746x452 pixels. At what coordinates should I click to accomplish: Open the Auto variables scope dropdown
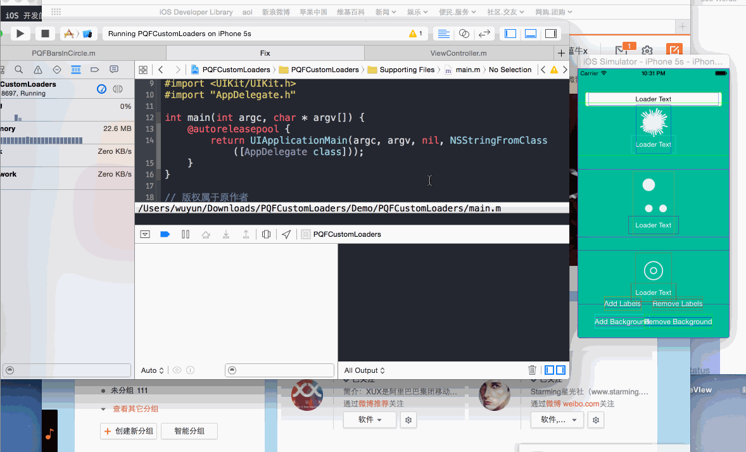(153, 370)
